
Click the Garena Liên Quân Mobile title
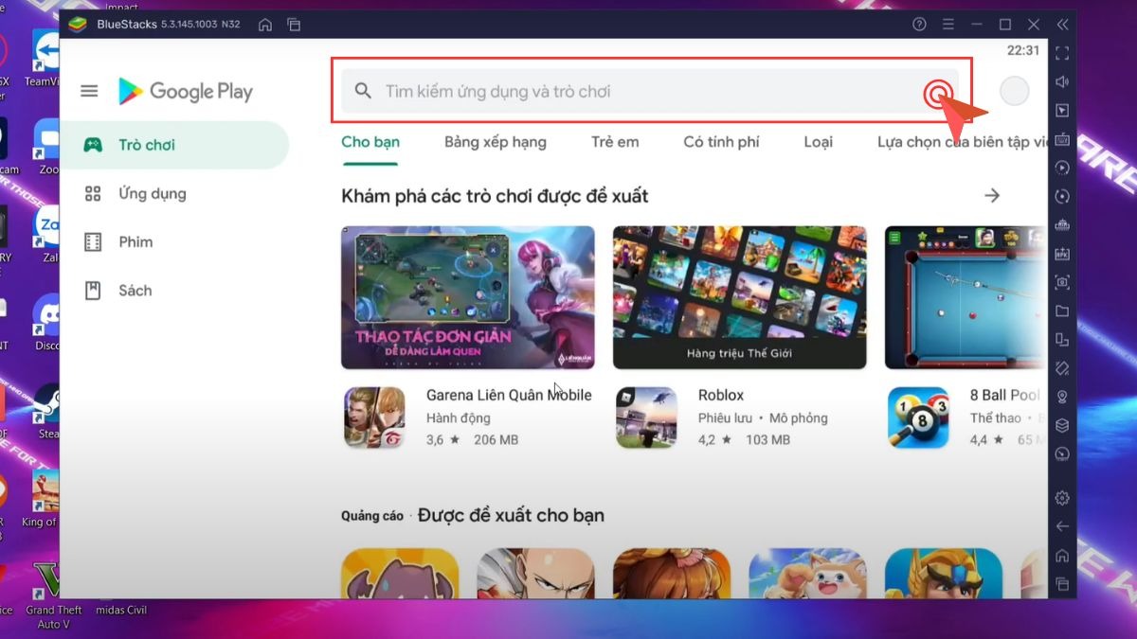(x=509, y=395)
